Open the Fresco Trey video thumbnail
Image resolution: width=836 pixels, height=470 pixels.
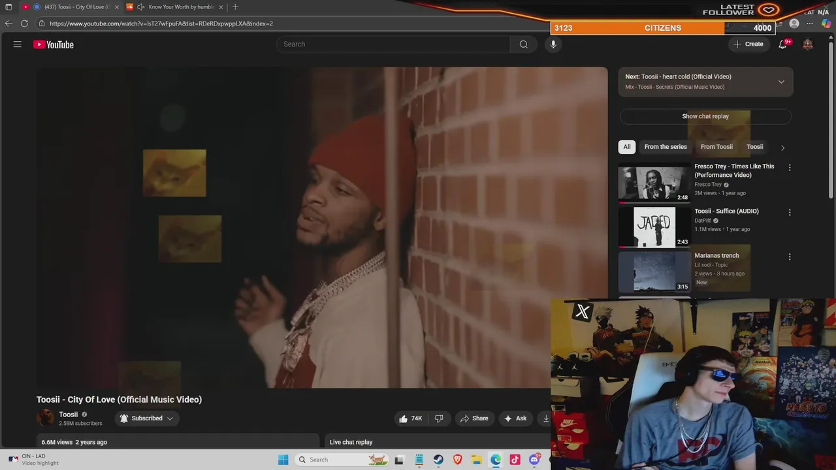(654, 183)
